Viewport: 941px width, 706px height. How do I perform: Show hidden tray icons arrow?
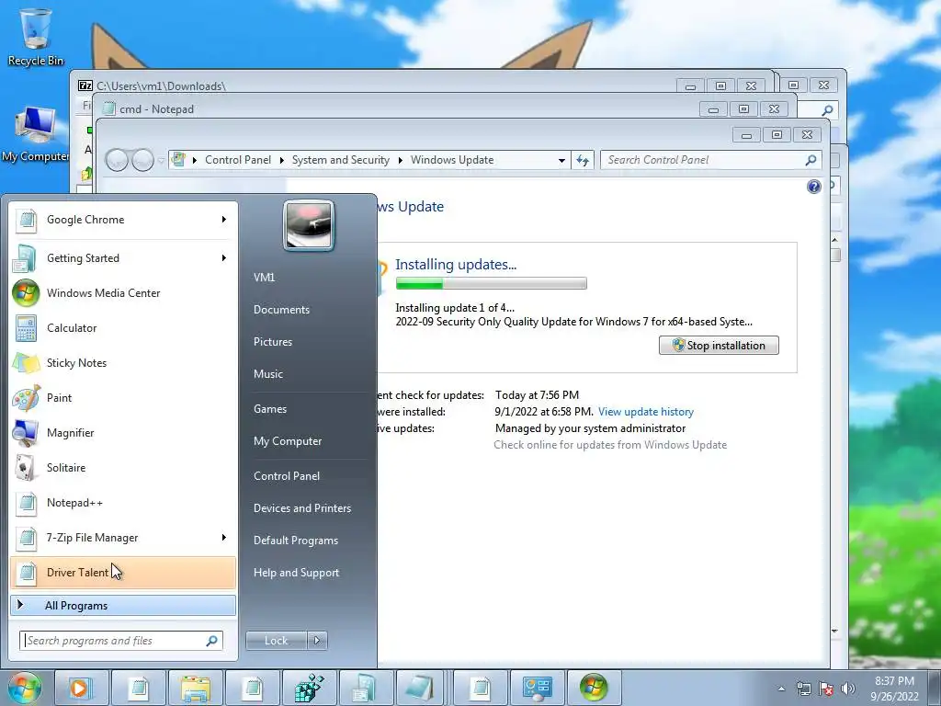coord(781,689)
